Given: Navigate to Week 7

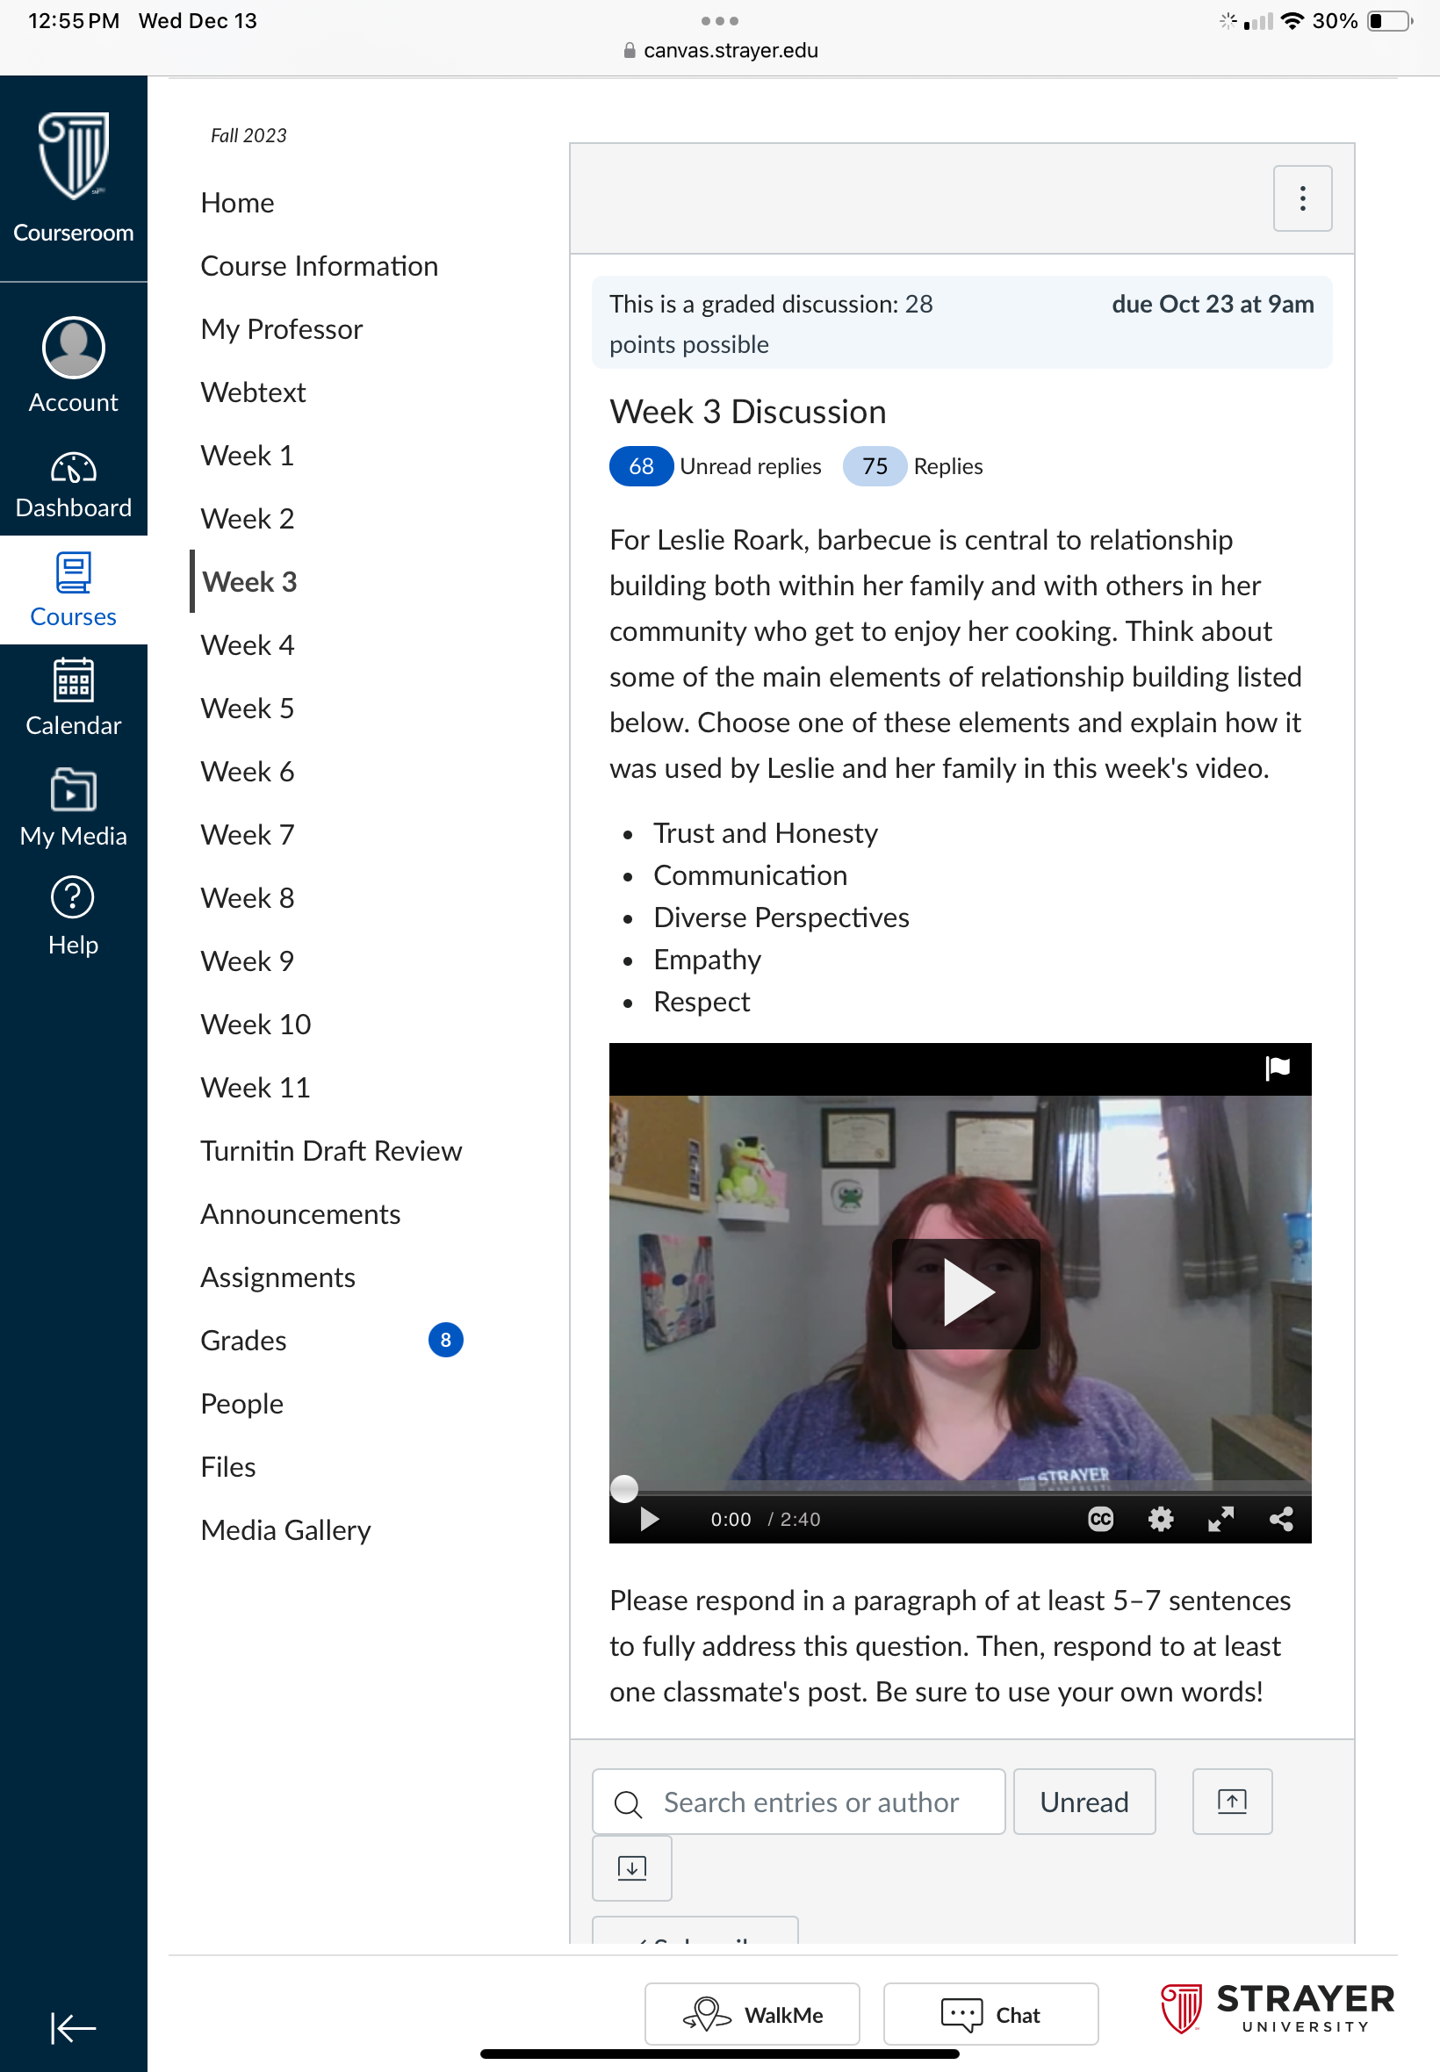Looking at the screenshot, I should 248,834.
